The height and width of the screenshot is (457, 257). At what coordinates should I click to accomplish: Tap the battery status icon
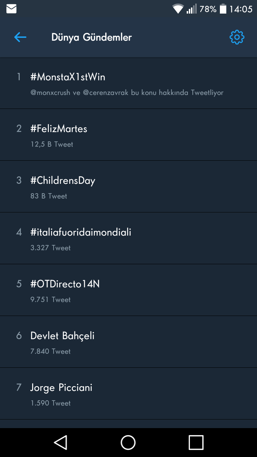tap(223, 9)
